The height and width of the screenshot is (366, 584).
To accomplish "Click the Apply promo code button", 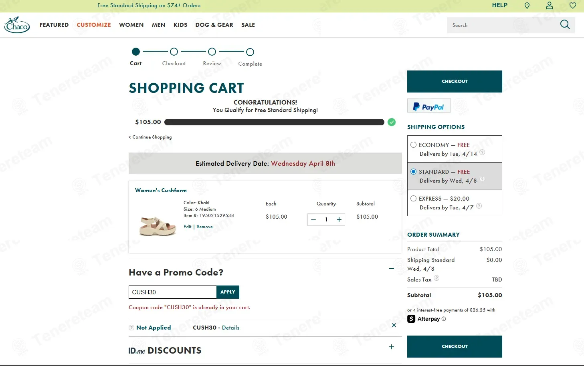I will (x=228, y=292).
